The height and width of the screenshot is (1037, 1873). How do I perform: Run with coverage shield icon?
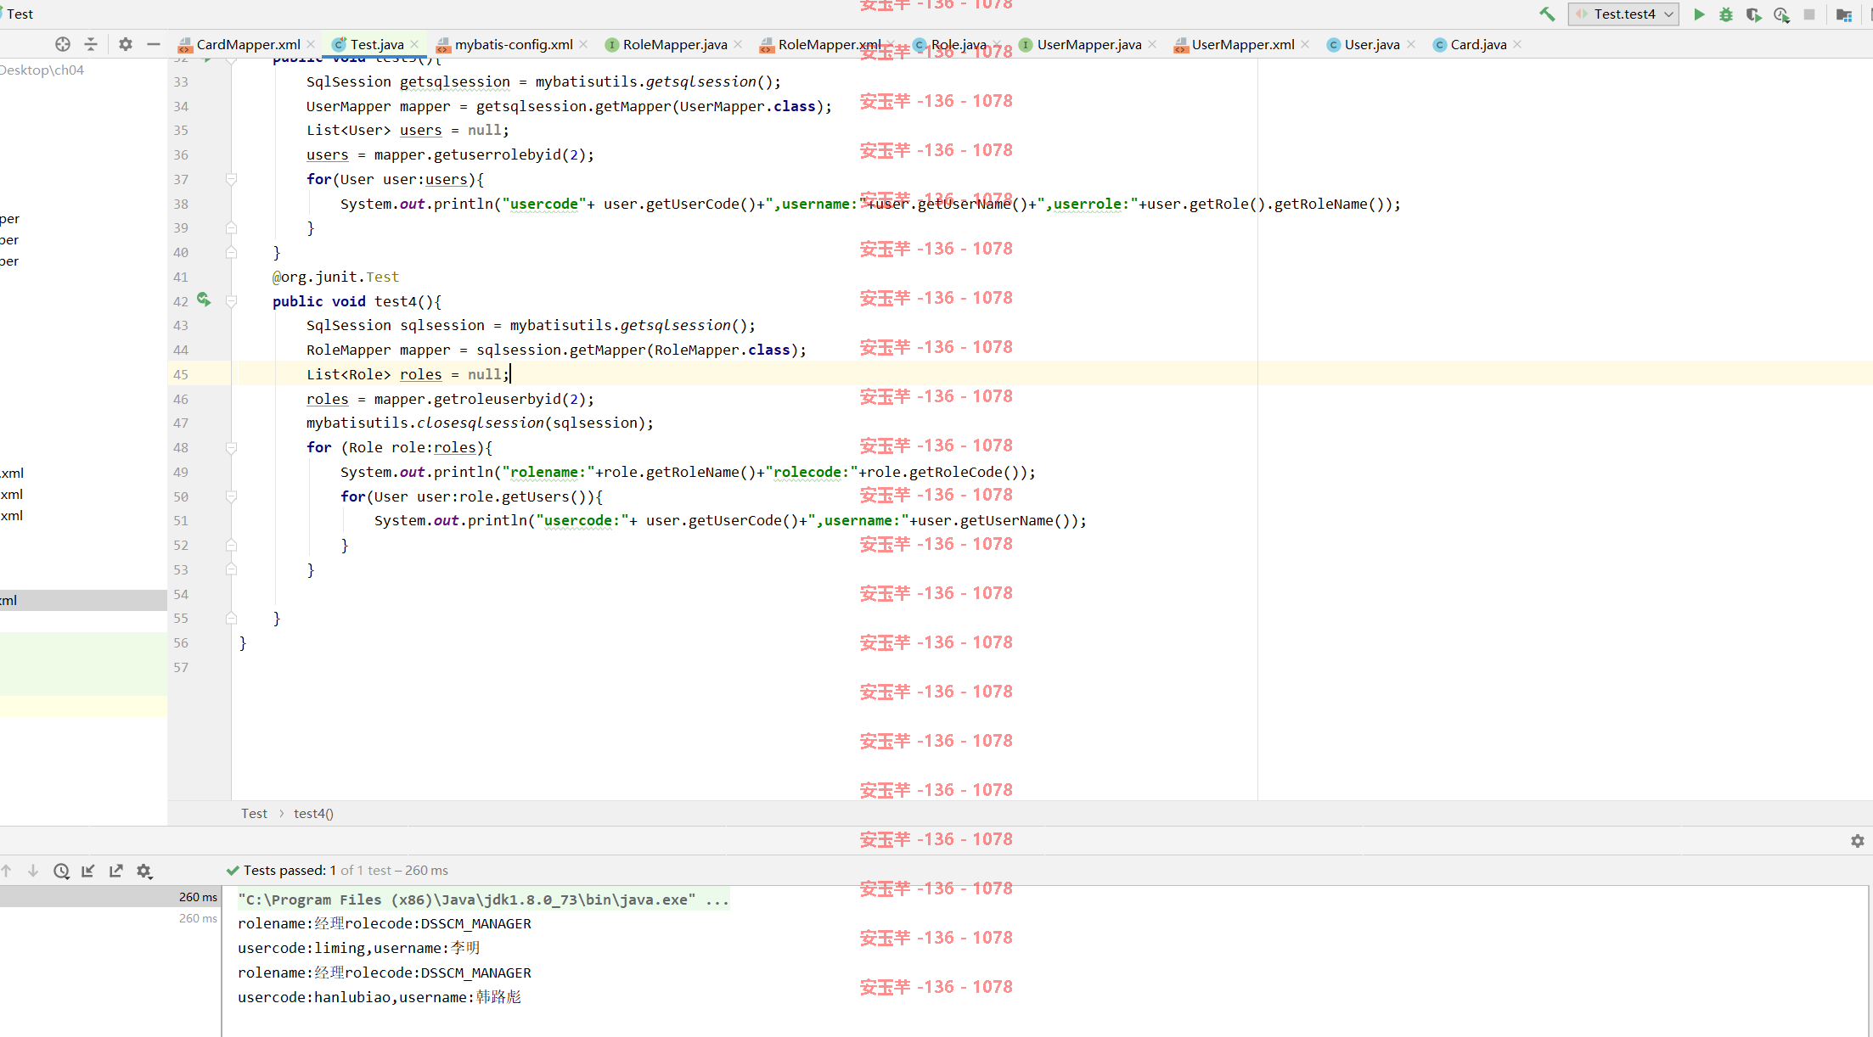coord(1753,14)
